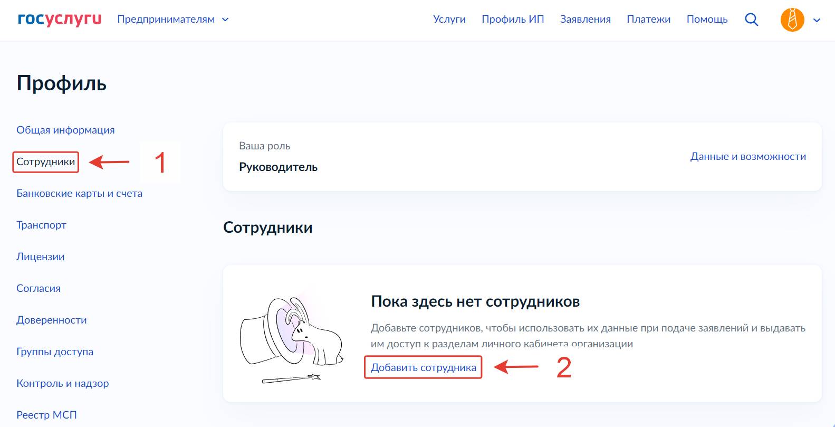Viewport: 835px width, 427px height.
Task: Open Банковские карты и счета
Action: click(x=79, y=193)
